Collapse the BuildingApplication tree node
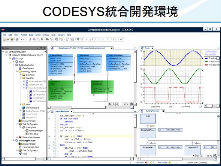The height and width of the screenshot is (166, 221). (13, 65)
